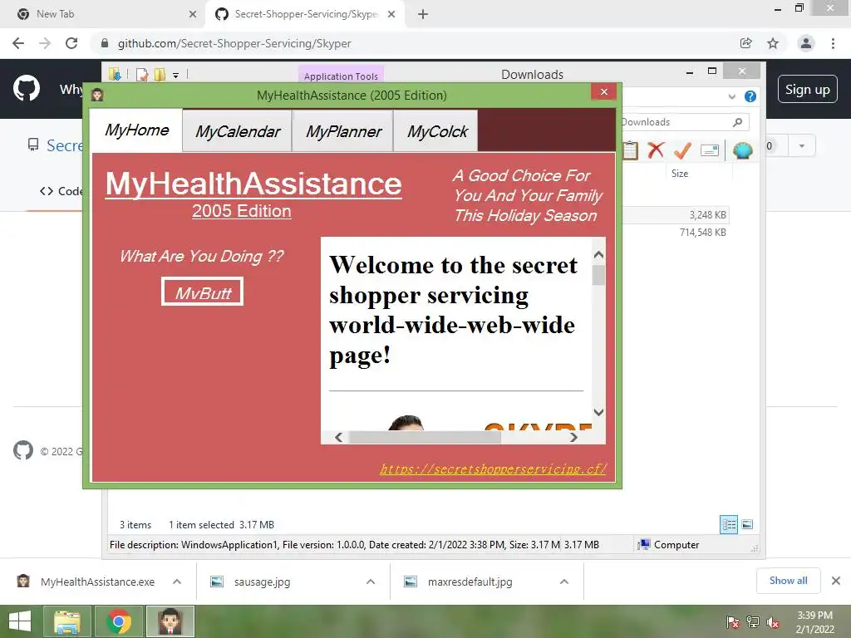Reload the GitHub page
The width and height of the screenshot is (851, 638).
pyautogui.click(x=71, y=43)
